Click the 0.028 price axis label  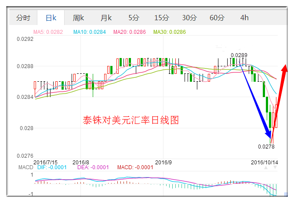point(26,128)
